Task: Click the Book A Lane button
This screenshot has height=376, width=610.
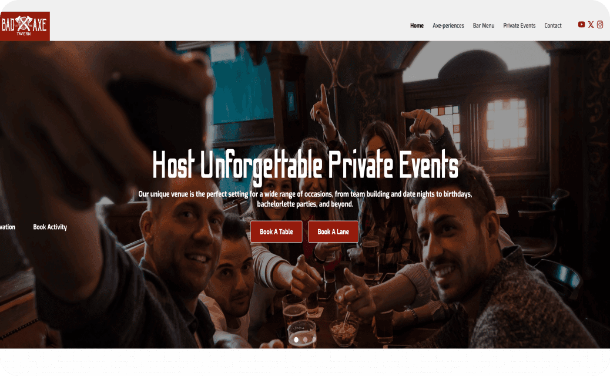Action: click(x=333, y=231)
